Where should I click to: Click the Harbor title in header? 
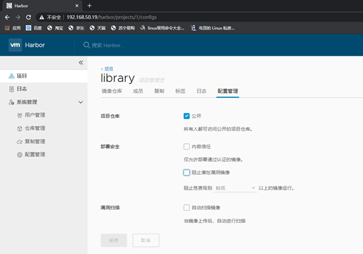coord(35,45)
